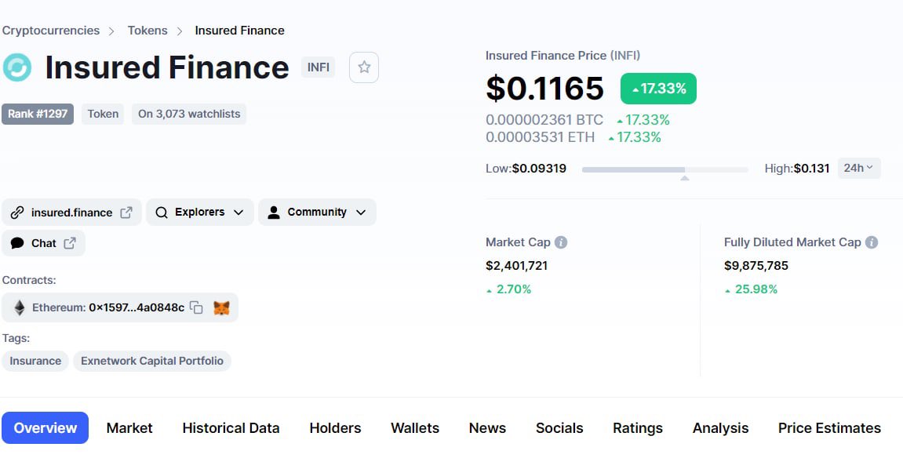Click the $0.1165 price value

point(544,88)
